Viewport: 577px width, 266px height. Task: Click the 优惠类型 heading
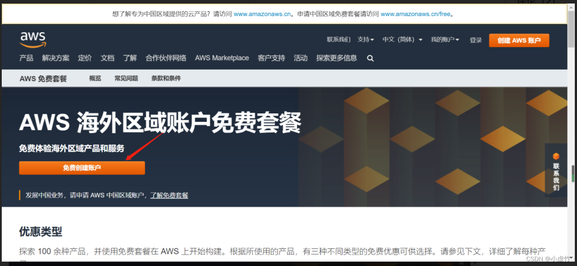(x=41, y=231)
